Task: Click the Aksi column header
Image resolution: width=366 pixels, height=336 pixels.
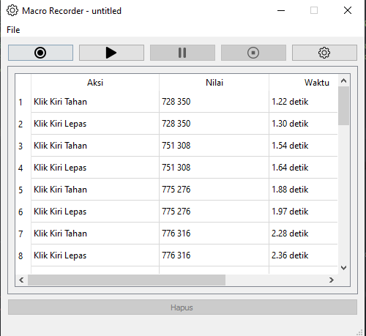Action: pyautogui.click(x=95, y=83)
